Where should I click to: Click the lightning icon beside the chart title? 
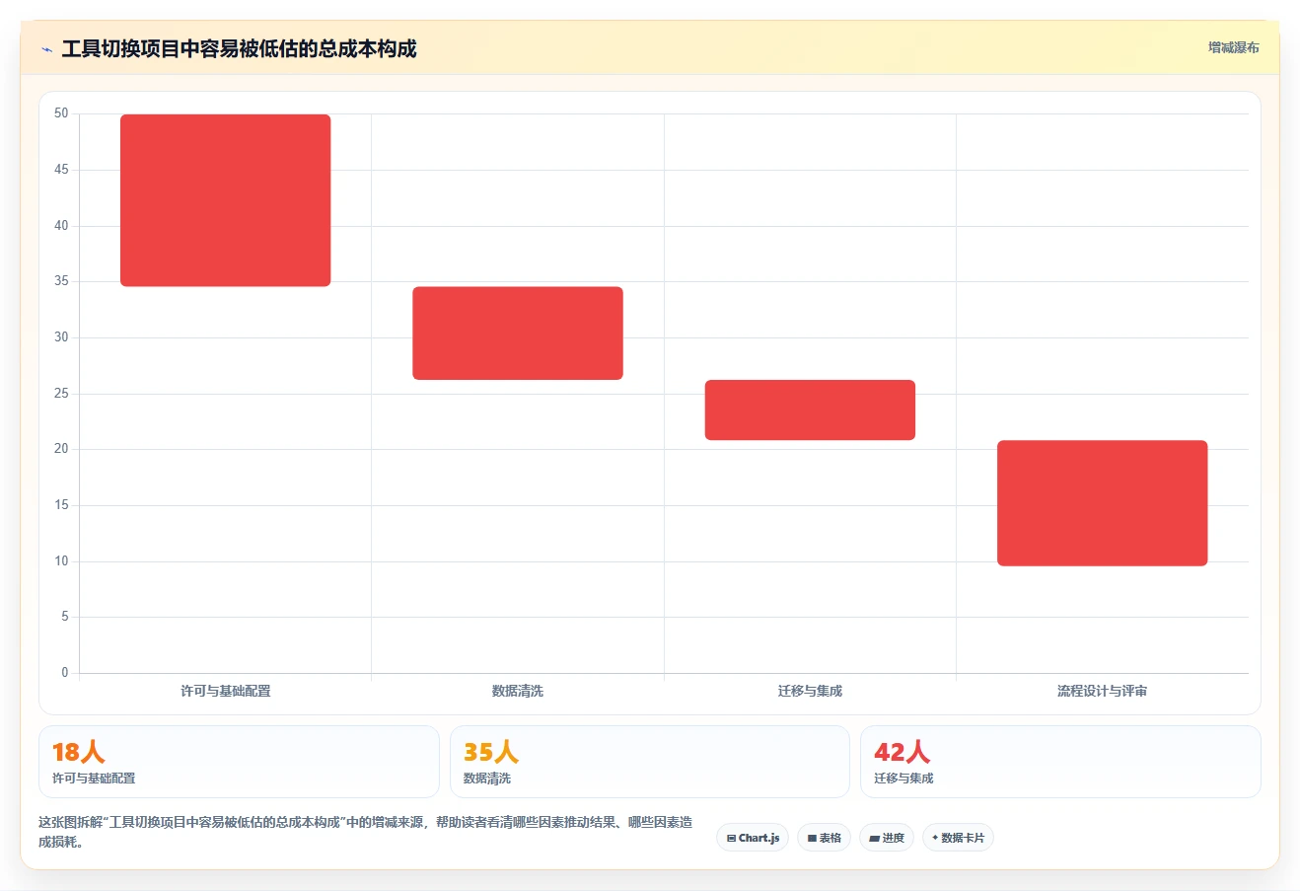(46, 49)
